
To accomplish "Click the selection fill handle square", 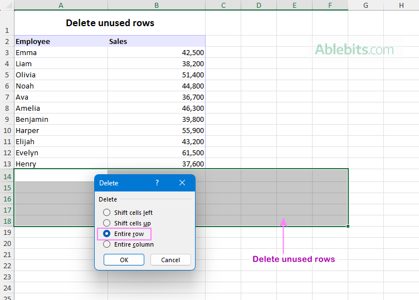I will coord(348,226).
